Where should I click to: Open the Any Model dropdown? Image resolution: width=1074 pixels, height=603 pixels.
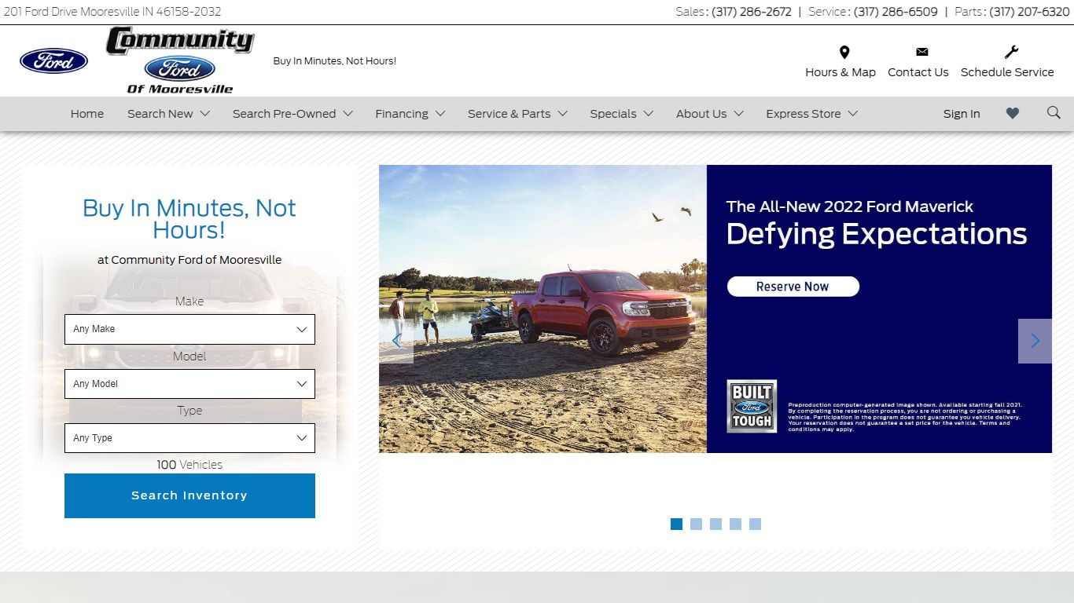(x=189, y=384)
